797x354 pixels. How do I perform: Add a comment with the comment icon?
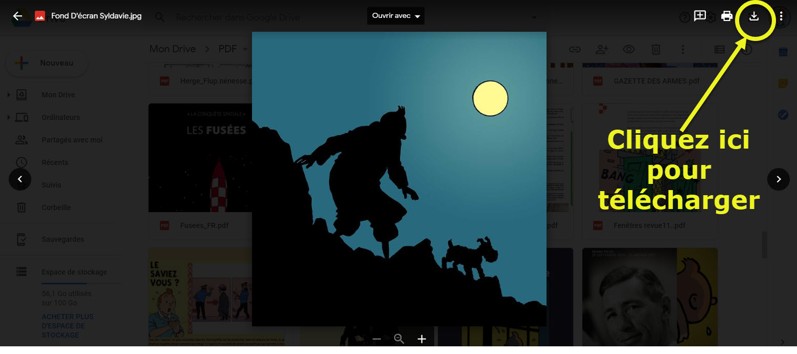700,16
